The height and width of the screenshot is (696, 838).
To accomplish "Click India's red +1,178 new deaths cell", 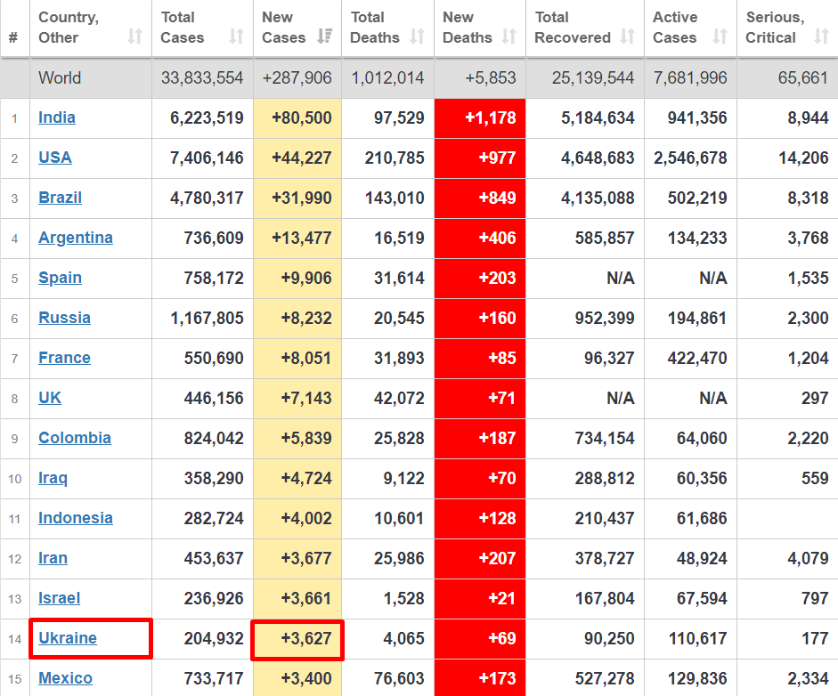I will coord(479,118).
